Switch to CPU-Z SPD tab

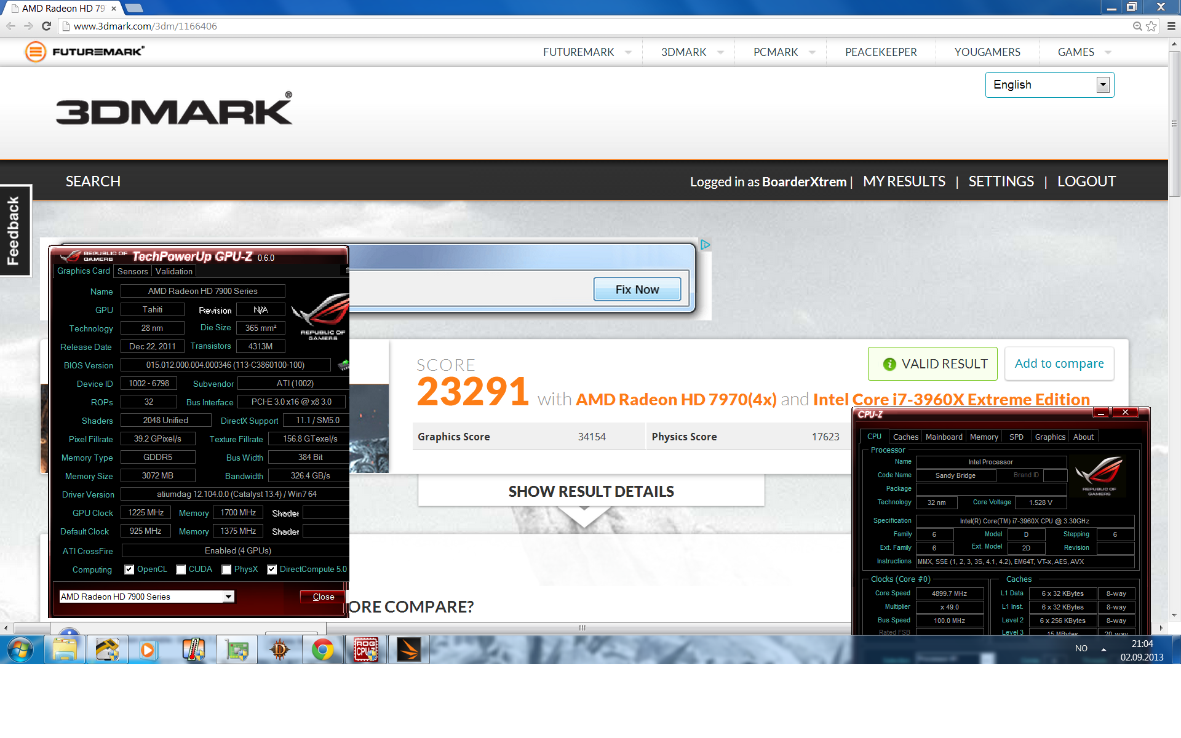click(x=1016, y=437)
